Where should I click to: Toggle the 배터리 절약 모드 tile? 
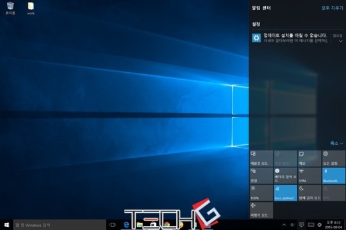286,176
